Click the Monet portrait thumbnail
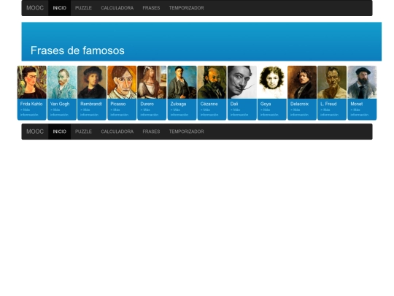 (x=362, y=82)
